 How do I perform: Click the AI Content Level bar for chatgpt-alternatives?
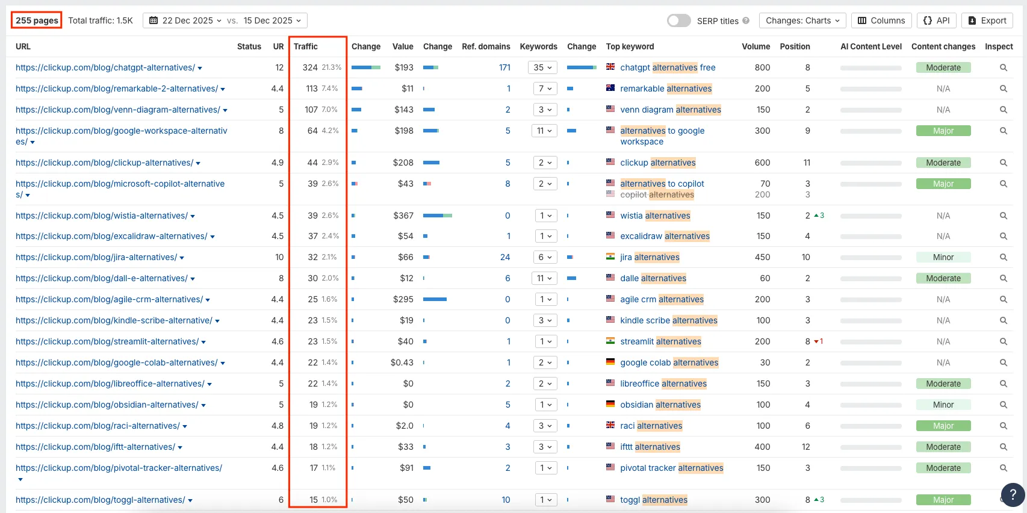click(870, 68)
